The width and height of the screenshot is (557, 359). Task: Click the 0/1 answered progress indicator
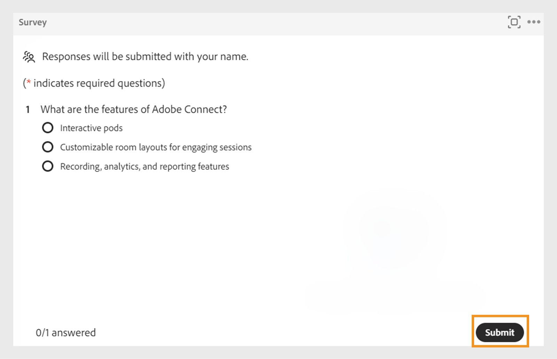pyautogui.click(x=65, y=332)
